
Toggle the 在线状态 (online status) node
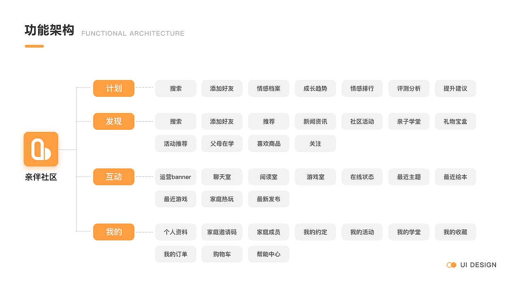tap(362, 177)
